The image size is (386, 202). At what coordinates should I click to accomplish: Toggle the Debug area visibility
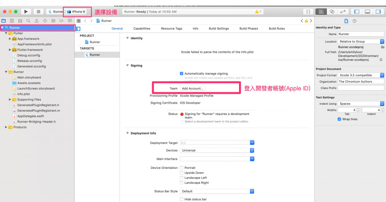pyautogui.click(x=367, y=12)
